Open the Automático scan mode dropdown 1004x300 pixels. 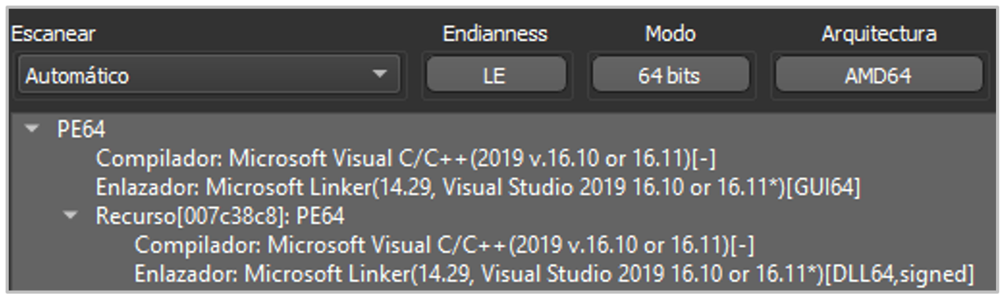click(x=209, y=76)
